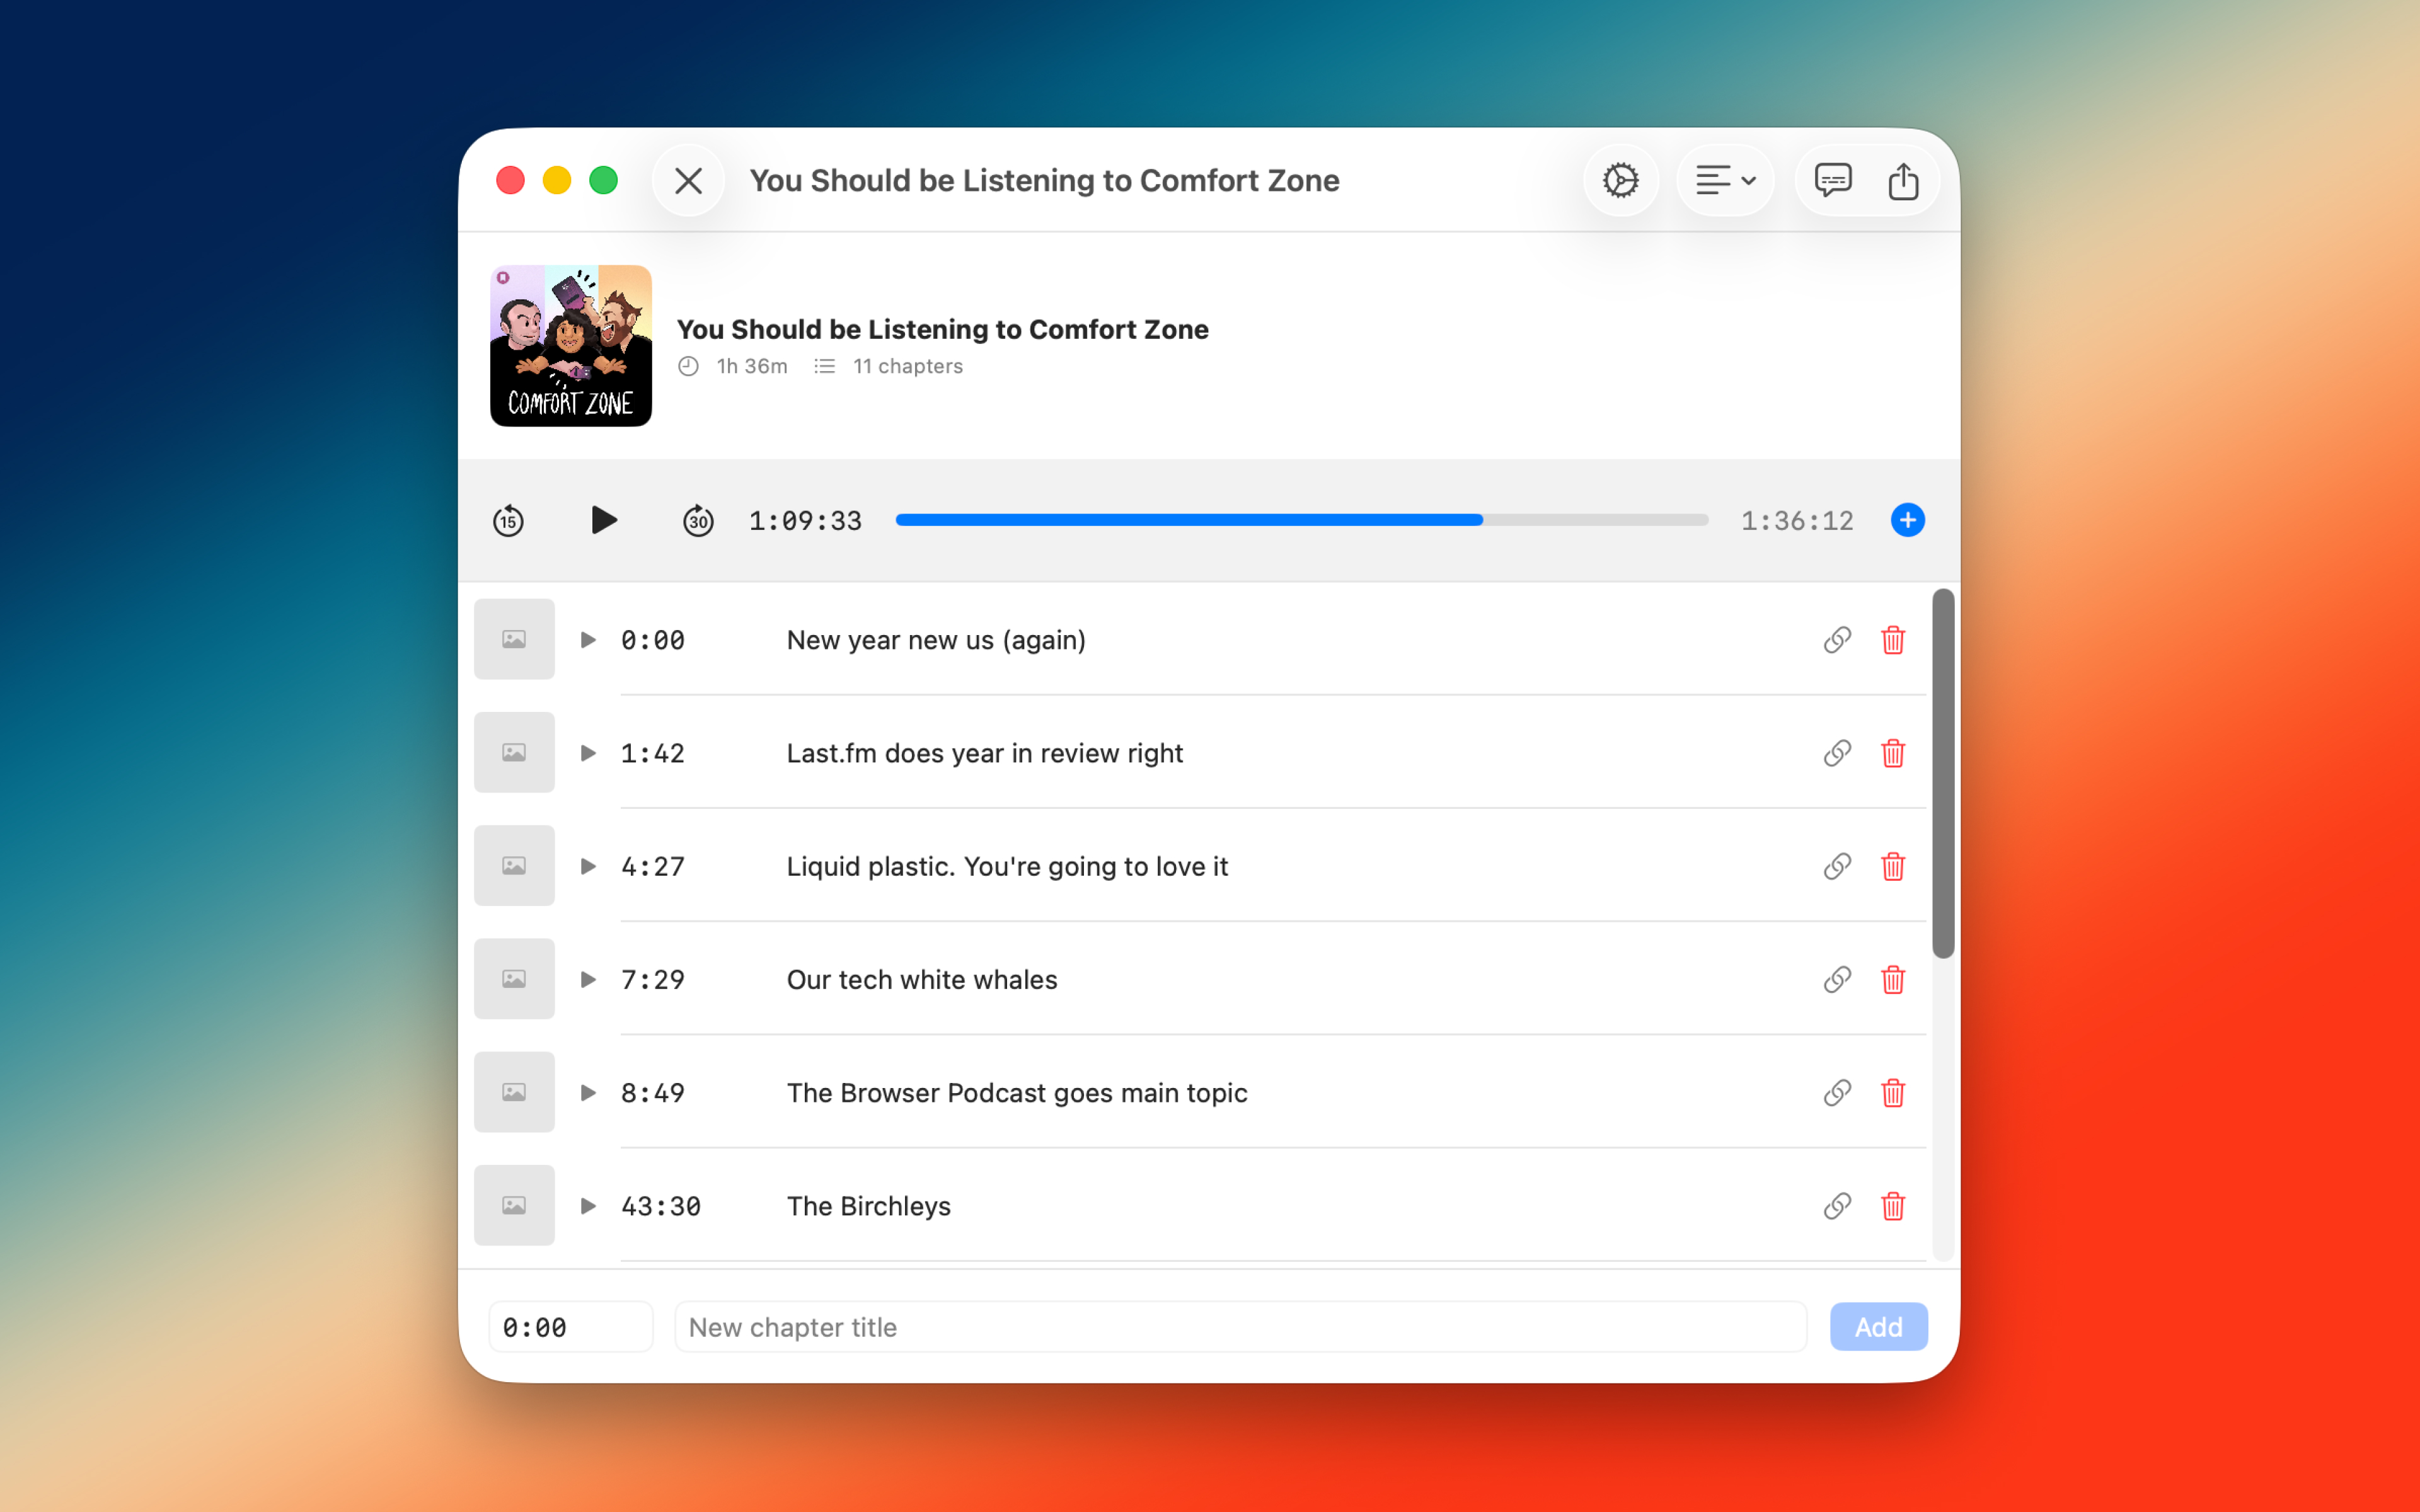
Task: Click the Add button
Action: click(x=1878, y=1326)
